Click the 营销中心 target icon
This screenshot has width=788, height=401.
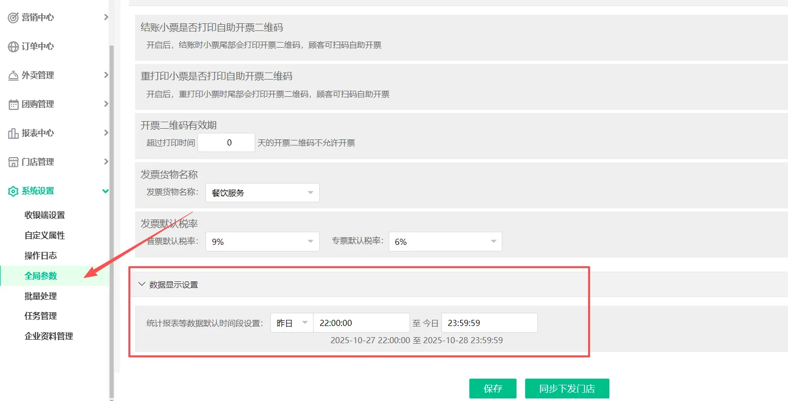tap(13, 18)
